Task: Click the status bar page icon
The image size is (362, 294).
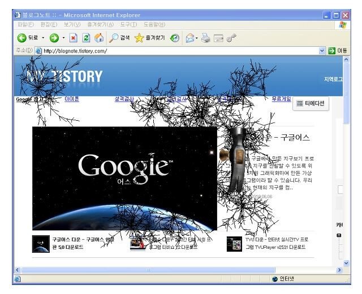Action: [x=18, y=279]
